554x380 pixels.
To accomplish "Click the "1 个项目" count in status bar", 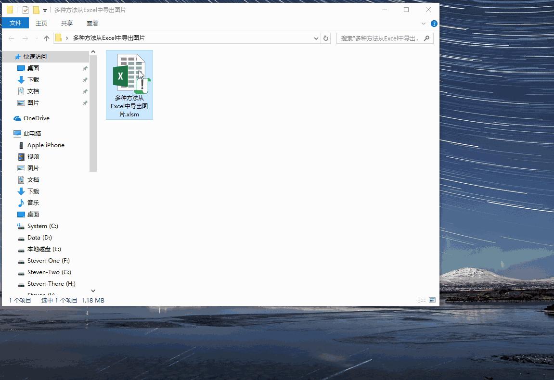I will pos(20,301).
